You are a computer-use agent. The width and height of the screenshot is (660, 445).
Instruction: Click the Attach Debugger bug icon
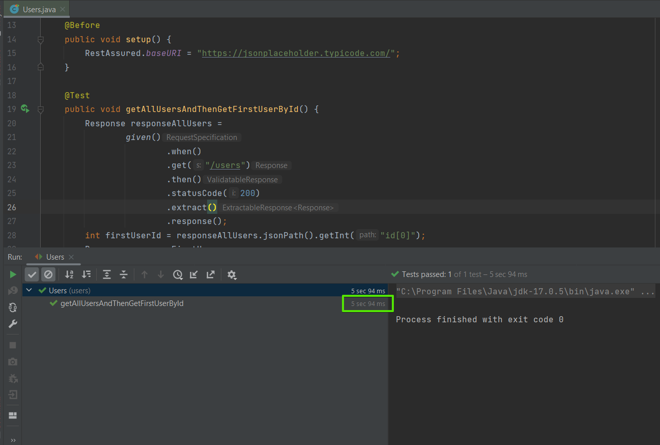pyautogui.click(x=13, y=378)
